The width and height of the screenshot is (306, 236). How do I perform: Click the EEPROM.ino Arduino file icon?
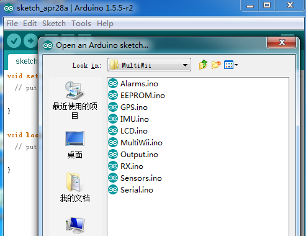point(113,96)
